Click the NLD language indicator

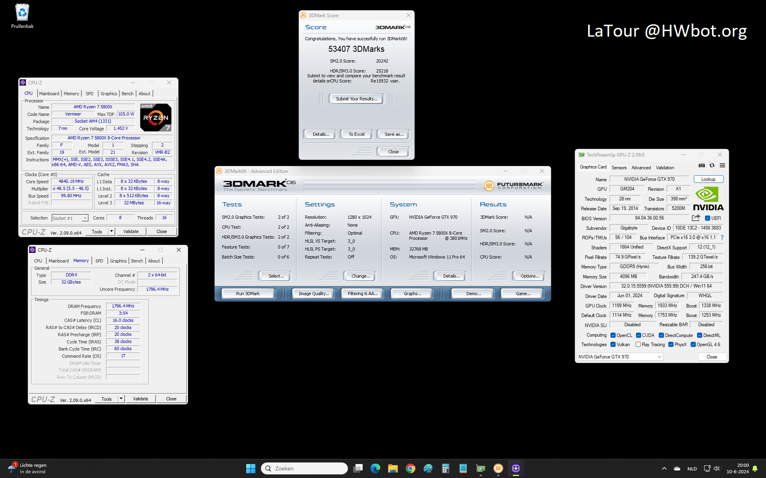click(692, 468)
